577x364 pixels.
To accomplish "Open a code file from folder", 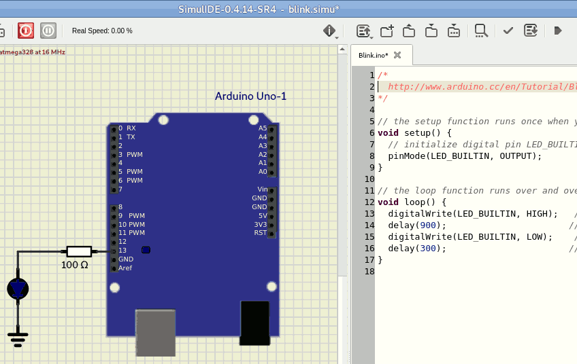I will (409, 31).
